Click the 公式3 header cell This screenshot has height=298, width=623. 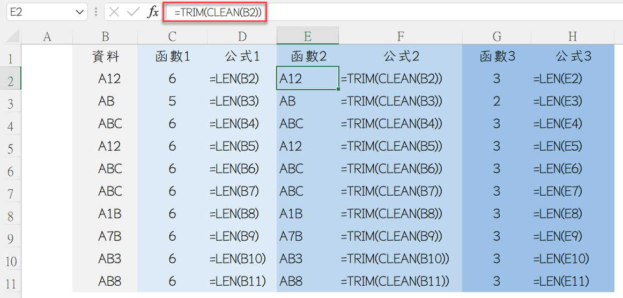pos(572,56)
